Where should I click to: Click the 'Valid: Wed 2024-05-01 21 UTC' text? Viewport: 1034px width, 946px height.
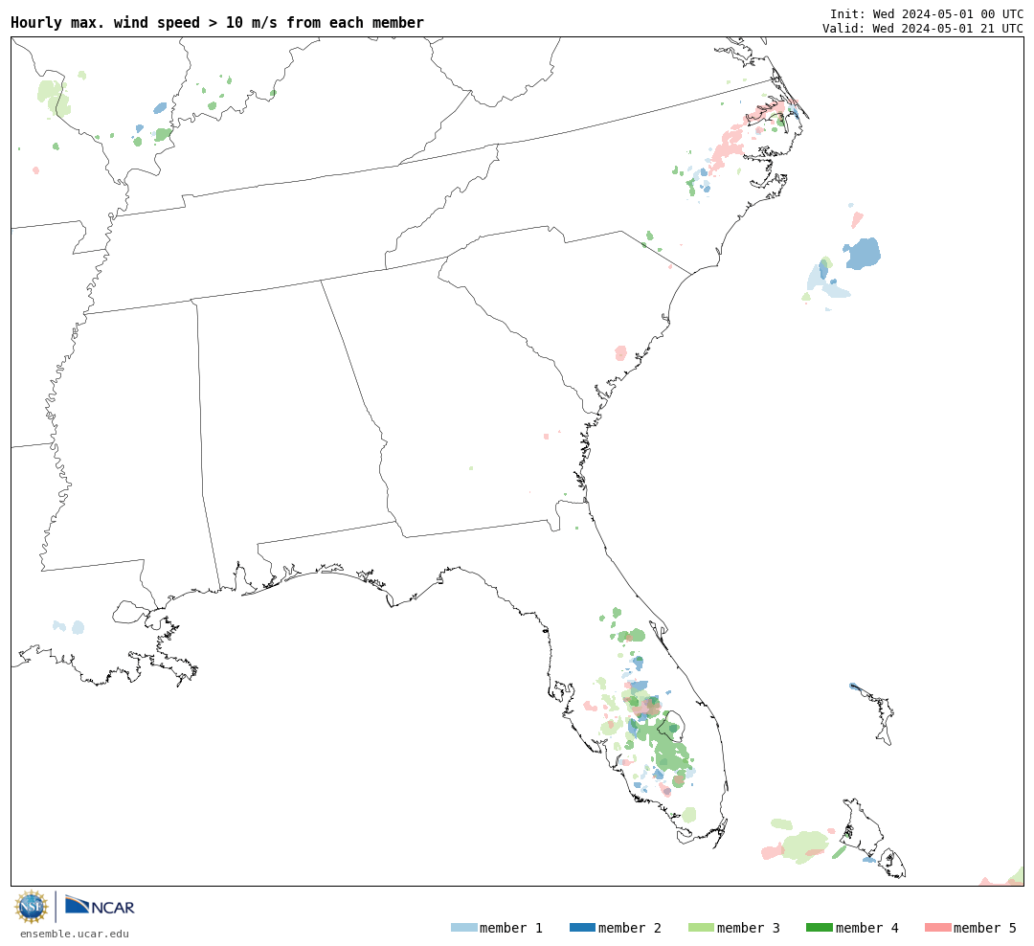[x=923, y=28]
